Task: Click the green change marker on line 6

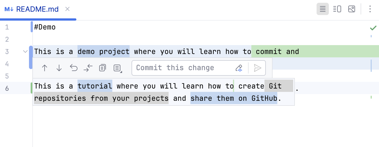Action: [x=31, y=88]
